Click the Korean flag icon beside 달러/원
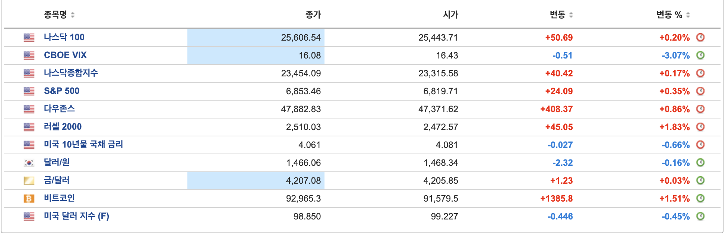The width and height of the screenshot is (725, 234). (x=29, y=163)
